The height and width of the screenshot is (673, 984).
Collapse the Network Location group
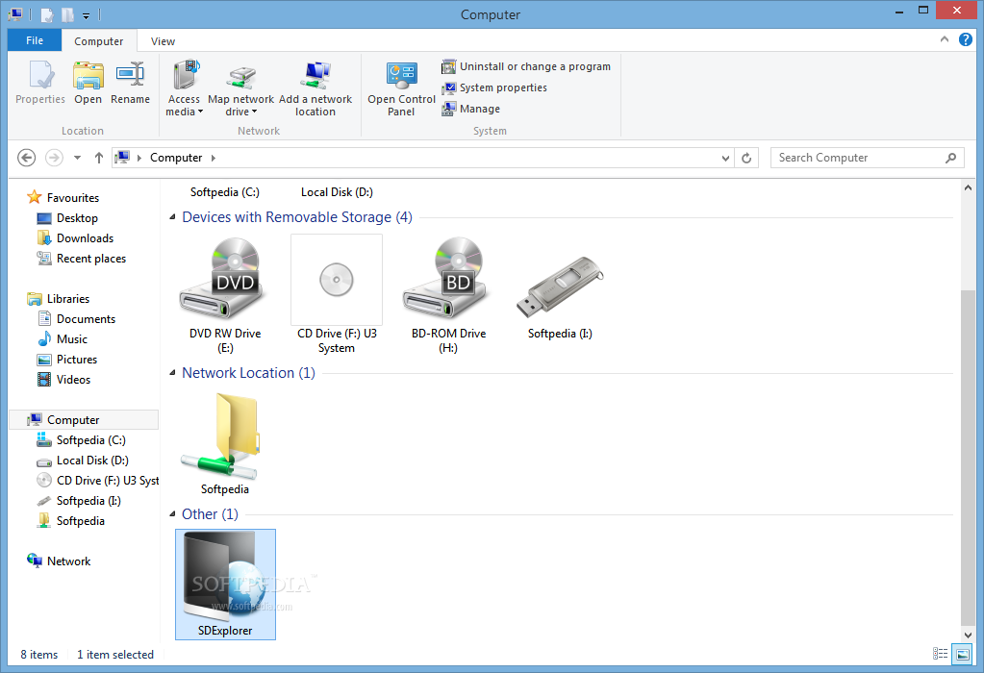172,373
